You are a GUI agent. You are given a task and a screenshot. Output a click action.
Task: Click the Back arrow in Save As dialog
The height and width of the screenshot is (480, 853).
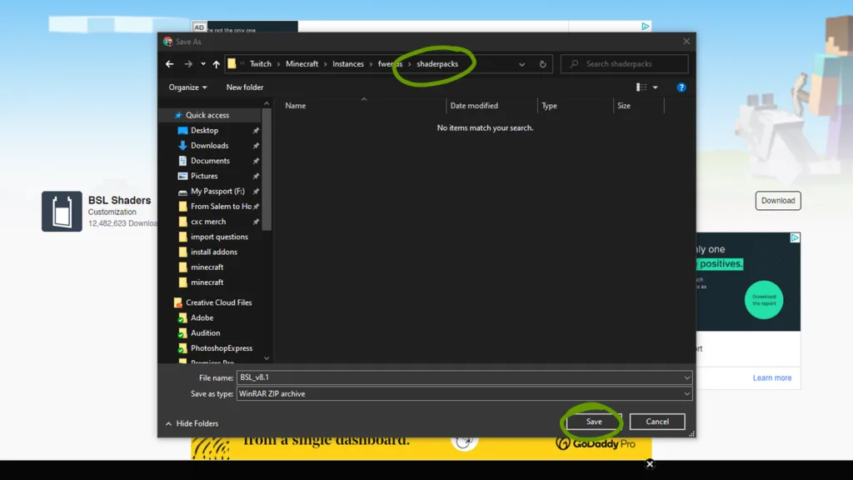click(170, 64)
